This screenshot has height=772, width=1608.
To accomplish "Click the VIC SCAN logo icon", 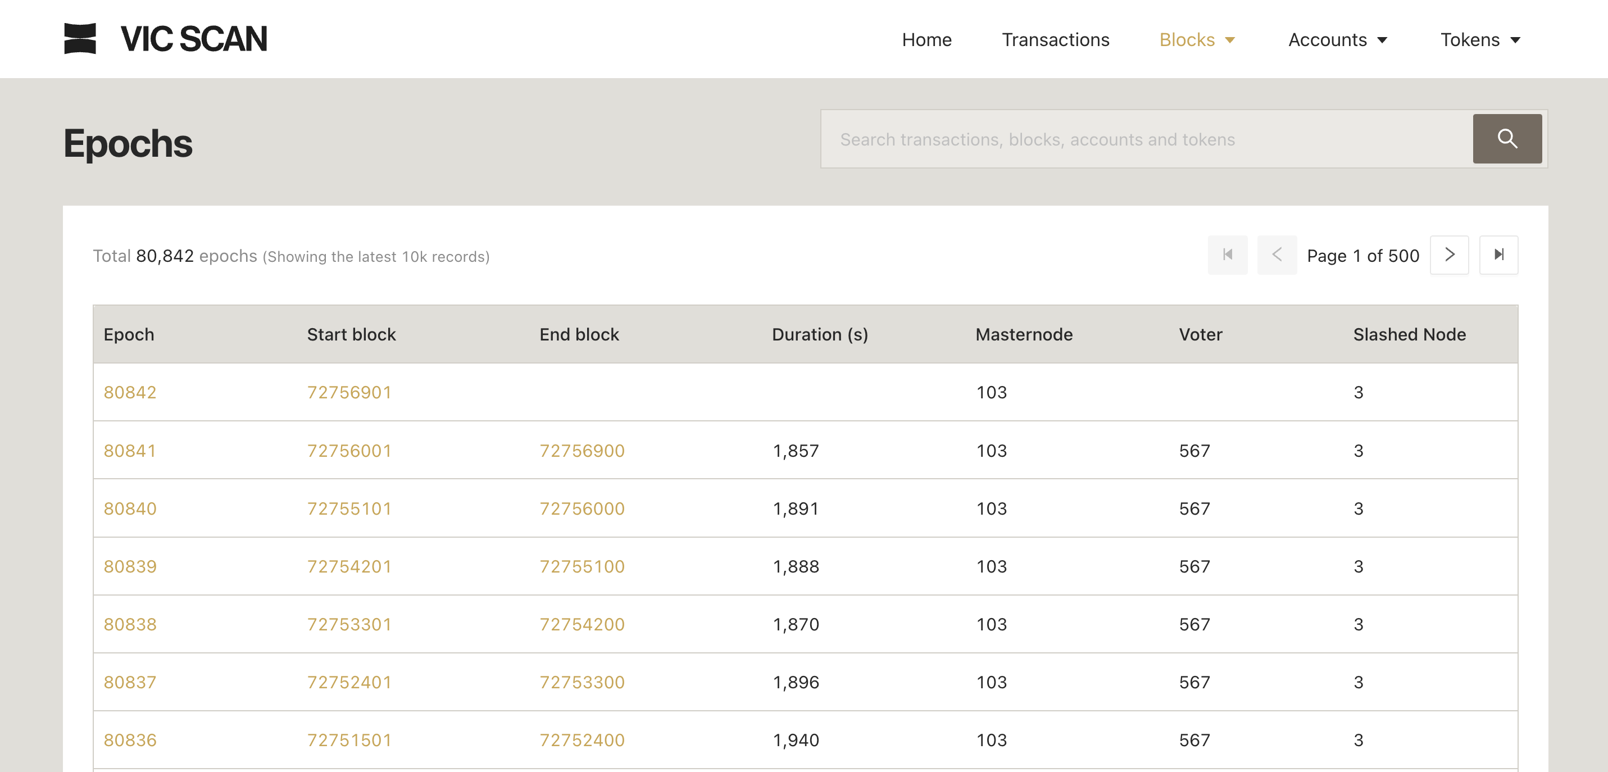I will pos(80,39).
